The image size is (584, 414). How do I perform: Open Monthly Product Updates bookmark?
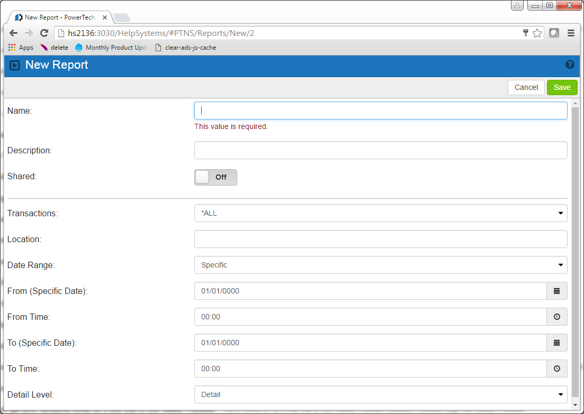pos(111,48)
